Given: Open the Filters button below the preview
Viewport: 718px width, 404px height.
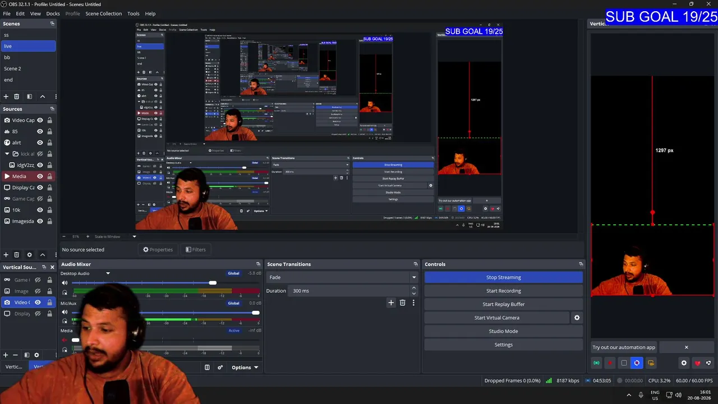Looking at the screenshot, I should (196, 250).
